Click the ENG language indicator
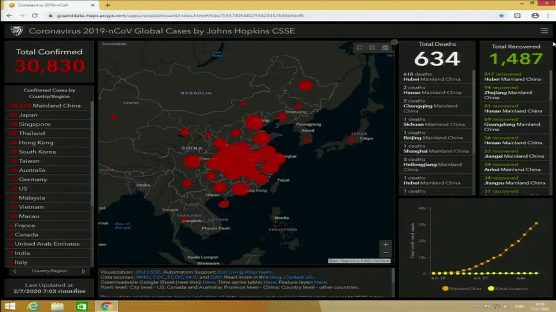The image size is (556, 312). (519, 306)
